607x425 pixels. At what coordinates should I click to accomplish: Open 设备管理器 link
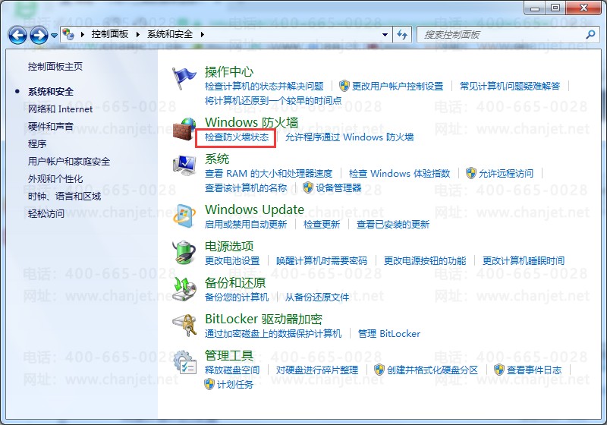click(x=338, y=188)
